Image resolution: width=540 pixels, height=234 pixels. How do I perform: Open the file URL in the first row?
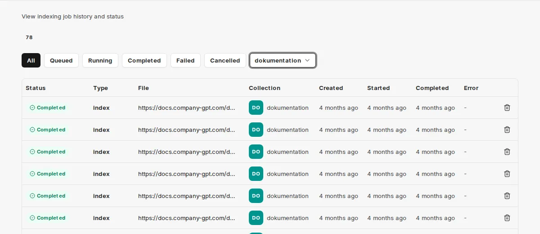pos(186,108)
